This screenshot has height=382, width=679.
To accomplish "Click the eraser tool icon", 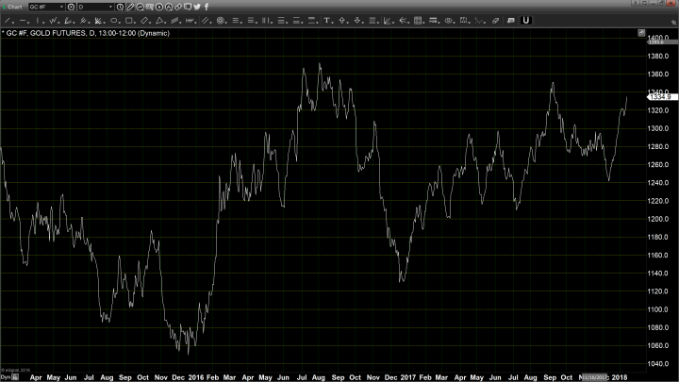I will point(495,21).
